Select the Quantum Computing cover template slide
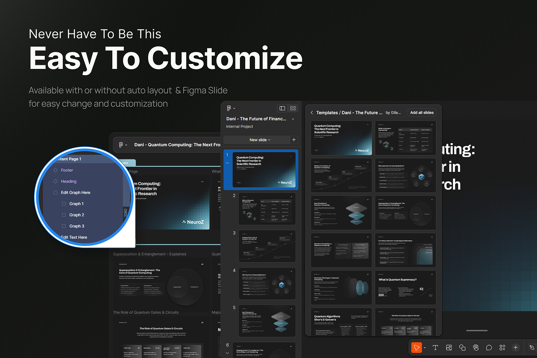This screenshot has height=358, width=537. 341,138
